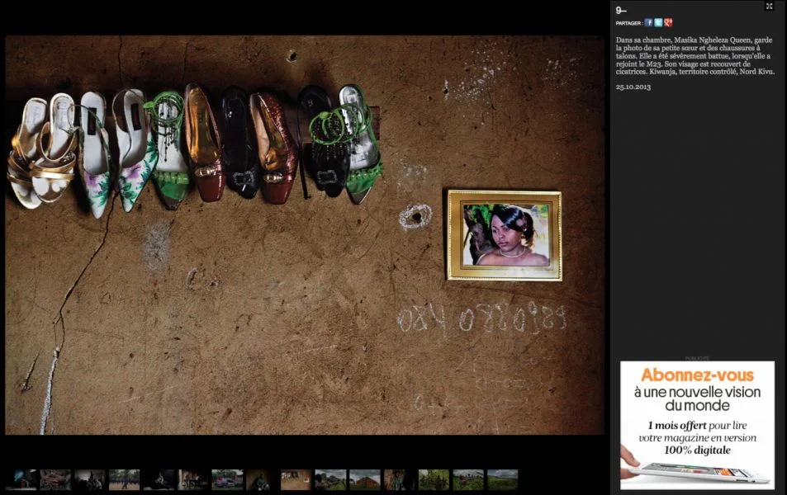Open the twelfth thumbnail in the filmstrip
787x495 pixels.
coord(400,479)
